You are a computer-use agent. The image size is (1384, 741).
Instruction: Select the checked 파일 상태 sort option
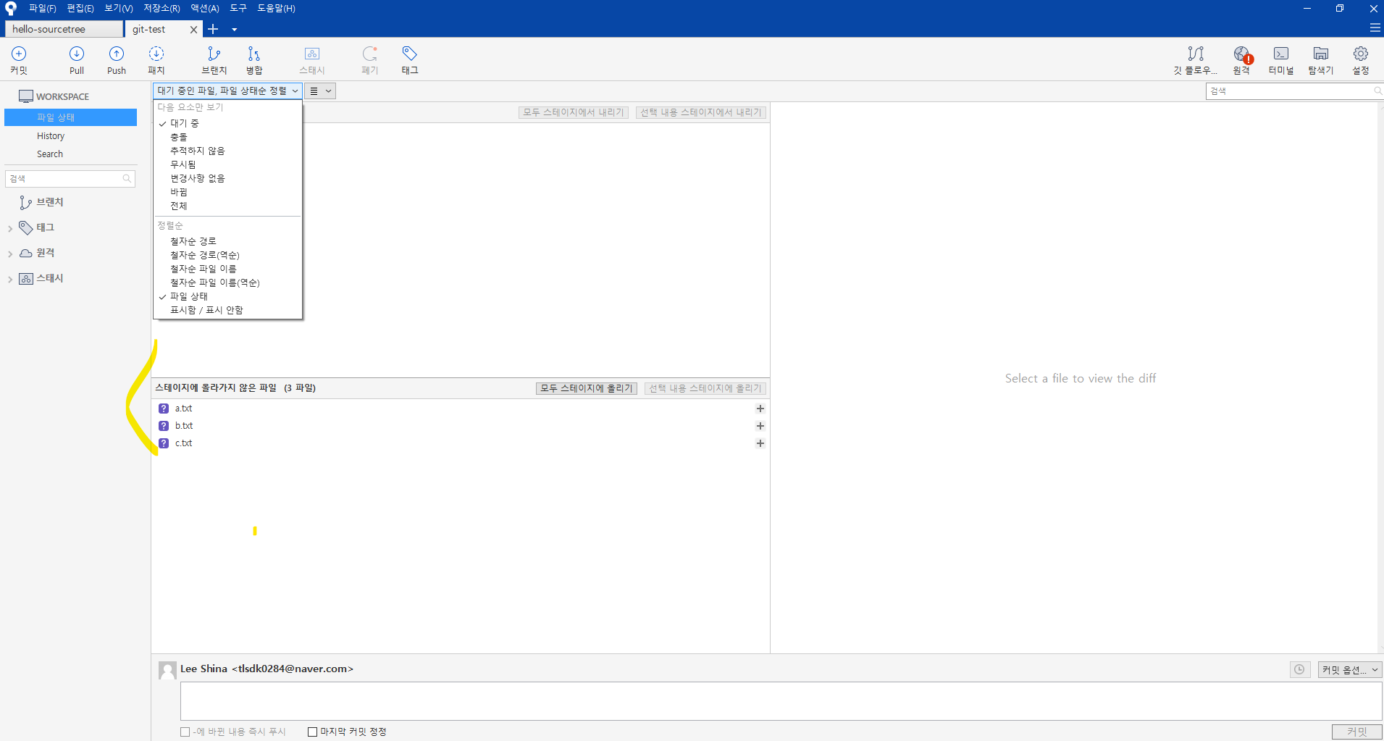click(x=227, y=296)
